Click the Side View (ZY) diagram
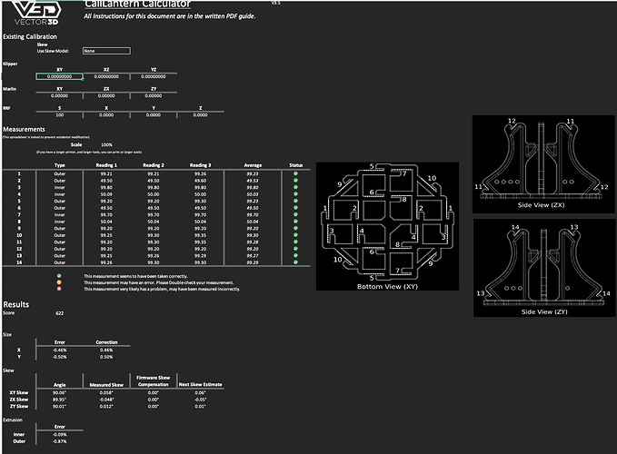 (x=544, y=268)
